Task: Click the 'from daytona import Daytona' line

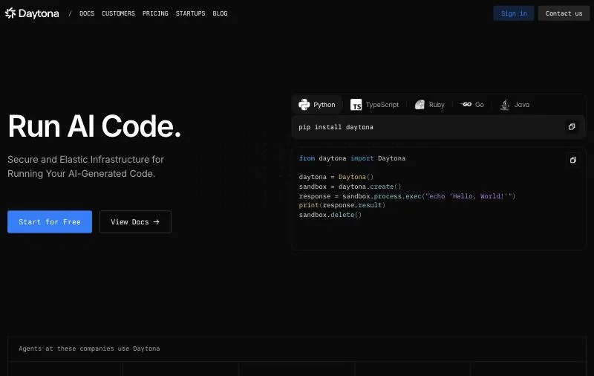Action: coord(352,158)
